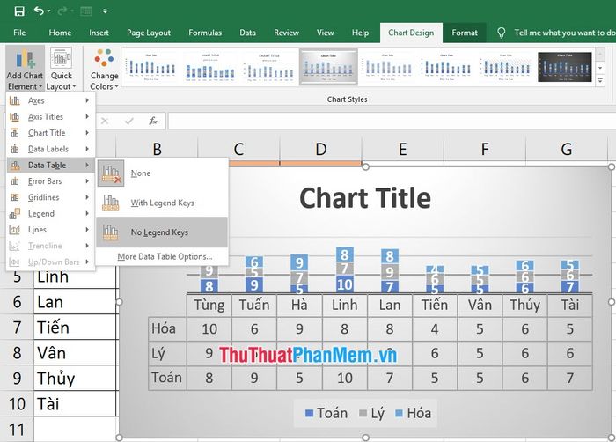Switch to the Home tab

[60, 33]
